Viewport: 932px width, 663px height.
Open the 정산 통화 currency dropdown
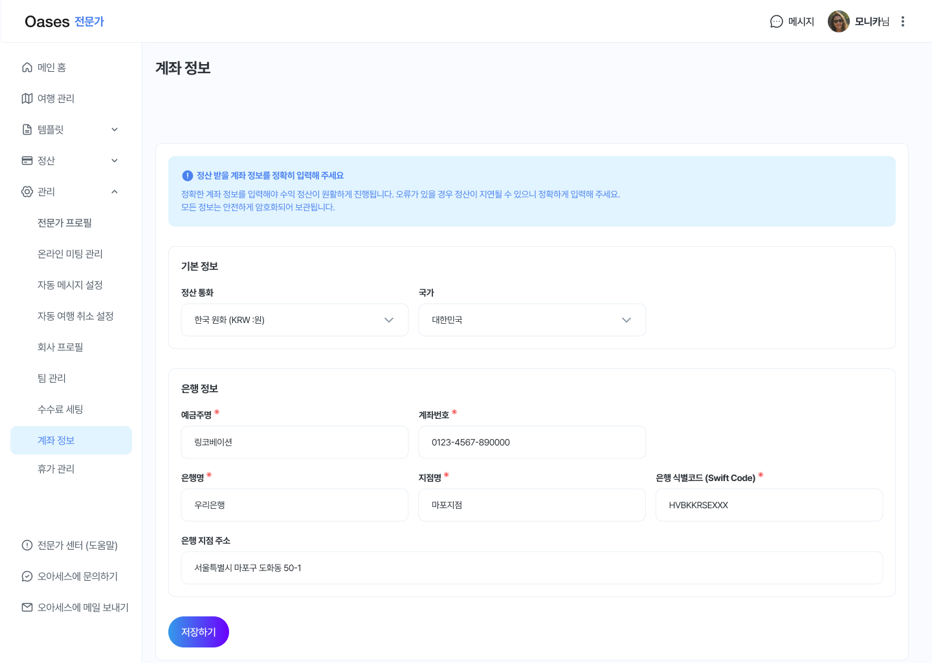pyautogui.click(x=294, y=320)
